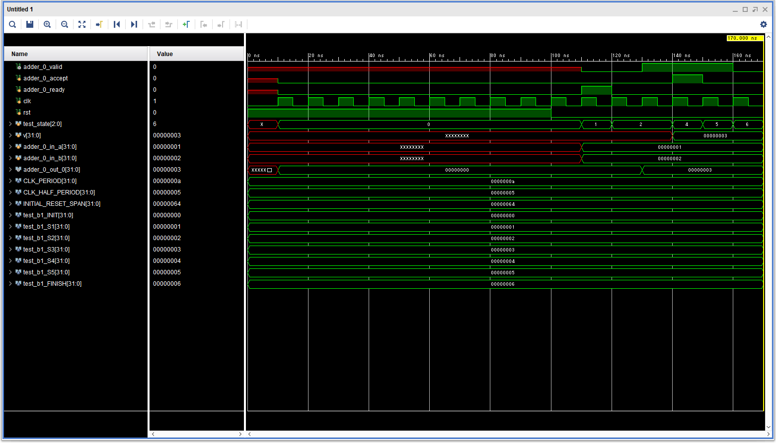
Task: Click the 170.000 ns cursor time label
Action: click(745, 38)
